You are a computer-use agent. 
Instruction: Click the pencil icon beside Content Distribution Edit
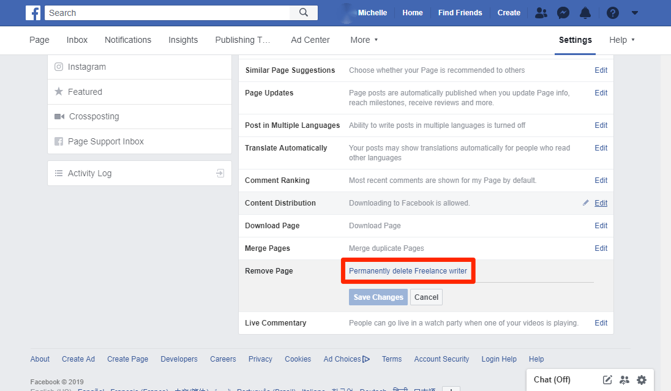pos(586,203)
